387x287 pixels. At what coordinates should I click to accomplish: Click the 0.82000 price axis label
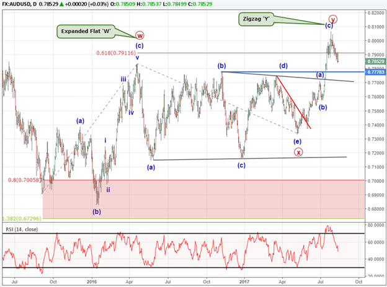[x=376, y=12]
